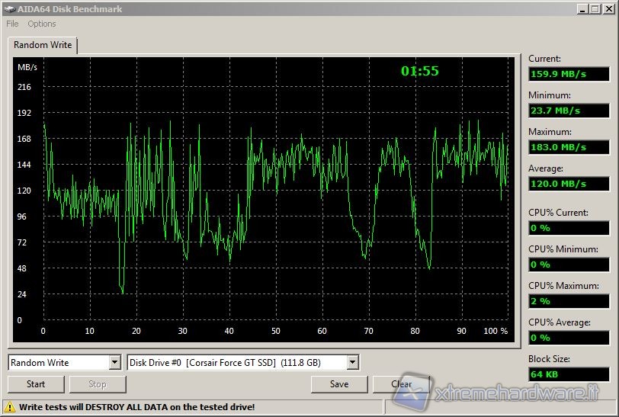Click the Stop button
This screenshot has height=417, width=619.
coord(98,384)
